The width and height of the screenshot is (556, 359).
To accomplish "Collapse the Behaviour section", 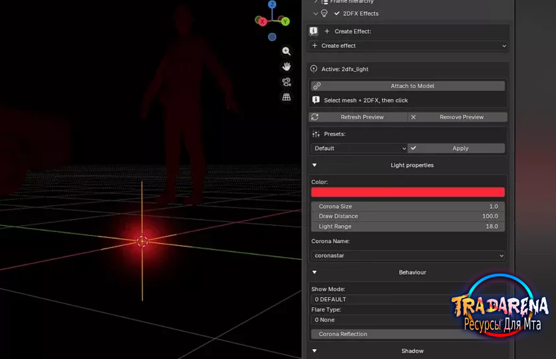I will point(315,273).
